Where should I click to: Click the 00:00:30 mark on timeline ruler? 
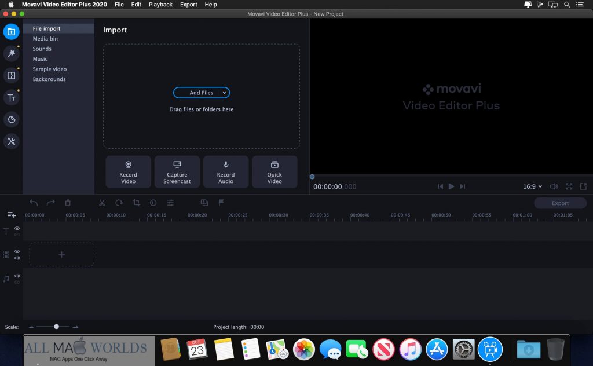click(279, 215)
